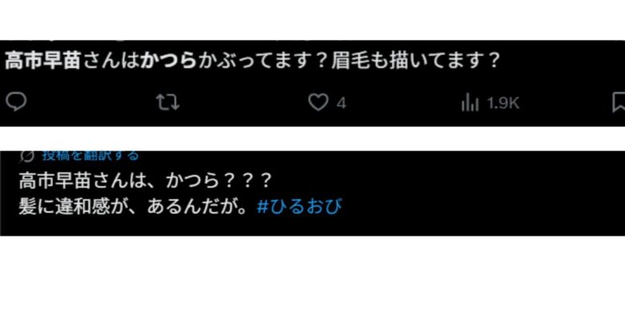Click the like count number 4
625x328 pixels.
[341, 104]
